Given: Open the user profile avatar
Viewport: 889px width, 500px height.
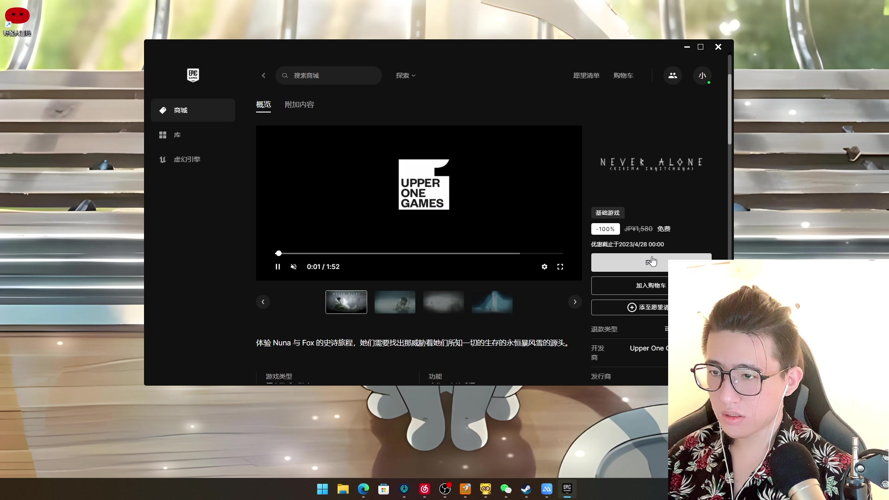Looking at the screenshot, I should click(702, 75).
